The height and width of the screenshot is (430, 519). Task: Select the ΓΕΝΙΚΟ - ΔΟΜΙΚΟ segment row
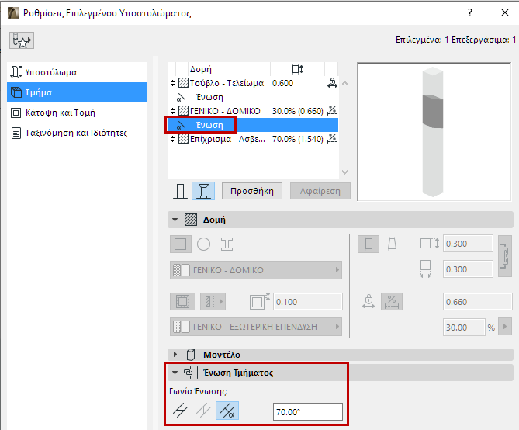click(x=253, y=111)
